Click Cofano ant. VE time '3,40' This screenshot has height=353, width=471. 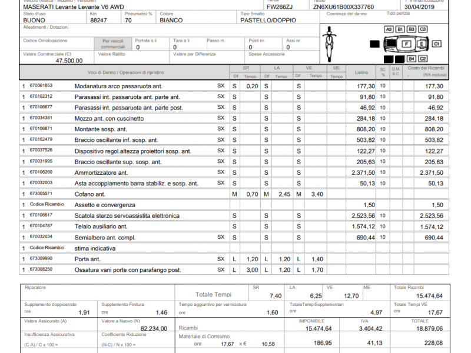pyautogui.click(x=317, y=194)
